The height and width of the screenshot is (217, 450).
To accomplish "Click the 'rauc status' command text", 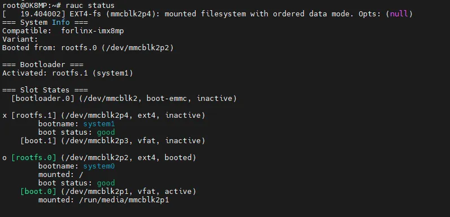I will (x=90, y=6).
